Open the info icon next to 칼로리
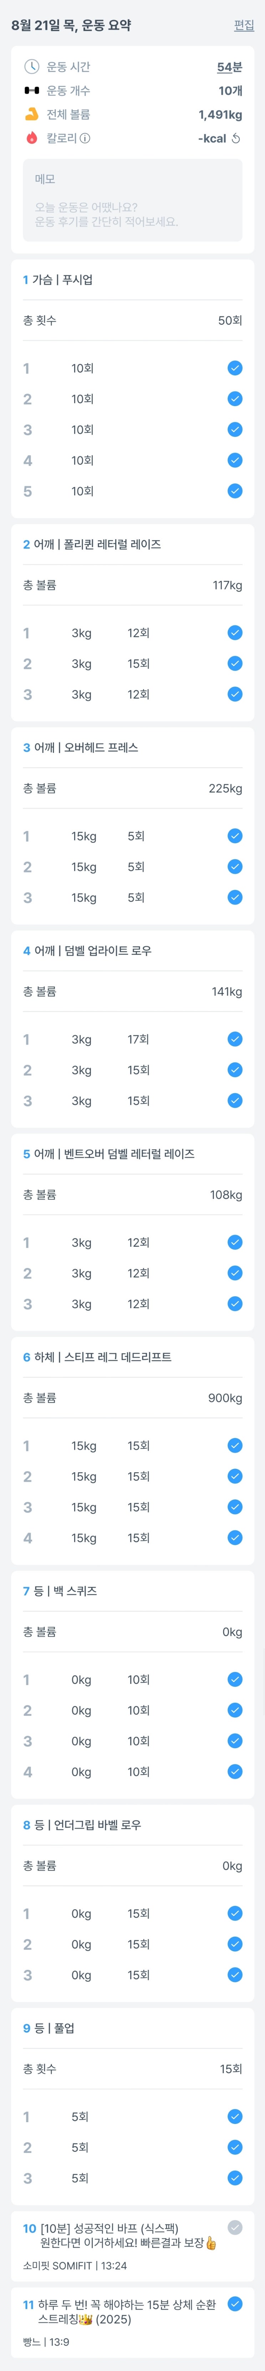This screenshot has height=2371, width=265. click(85, 138)
